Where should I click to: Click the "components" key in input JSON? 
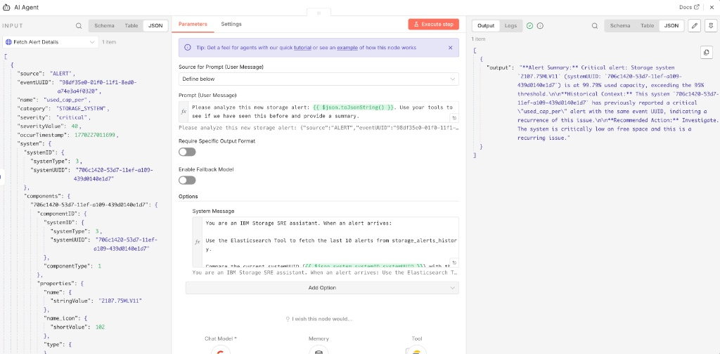click(40, 196)
